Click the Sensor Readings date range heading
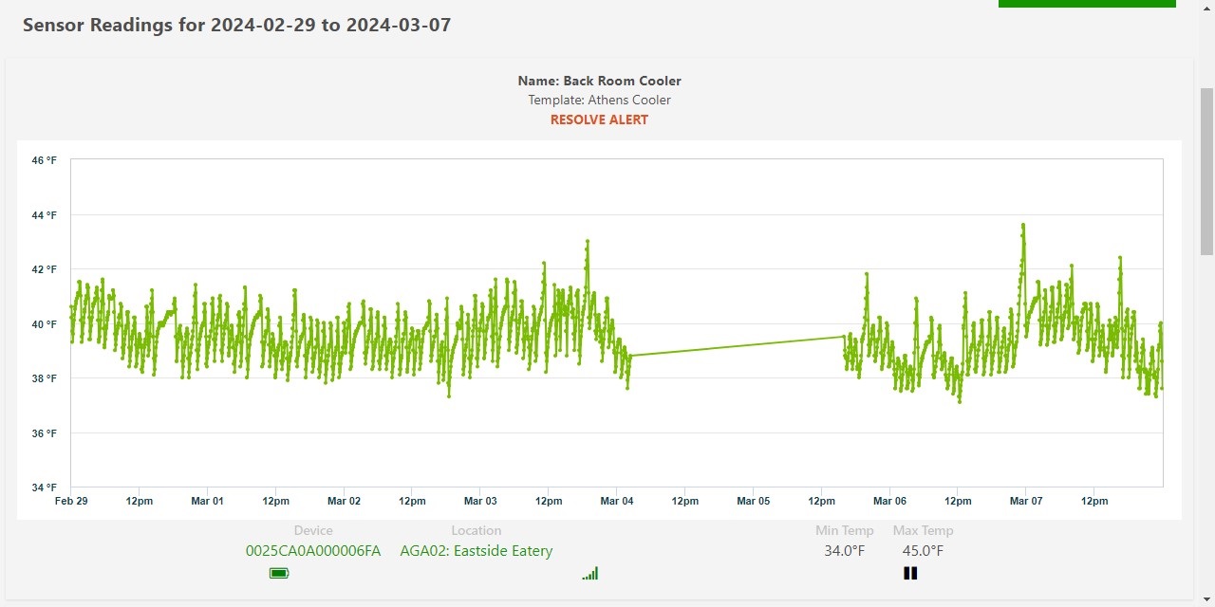This screenshot has height=607, width=1215. tap(236, 26)
